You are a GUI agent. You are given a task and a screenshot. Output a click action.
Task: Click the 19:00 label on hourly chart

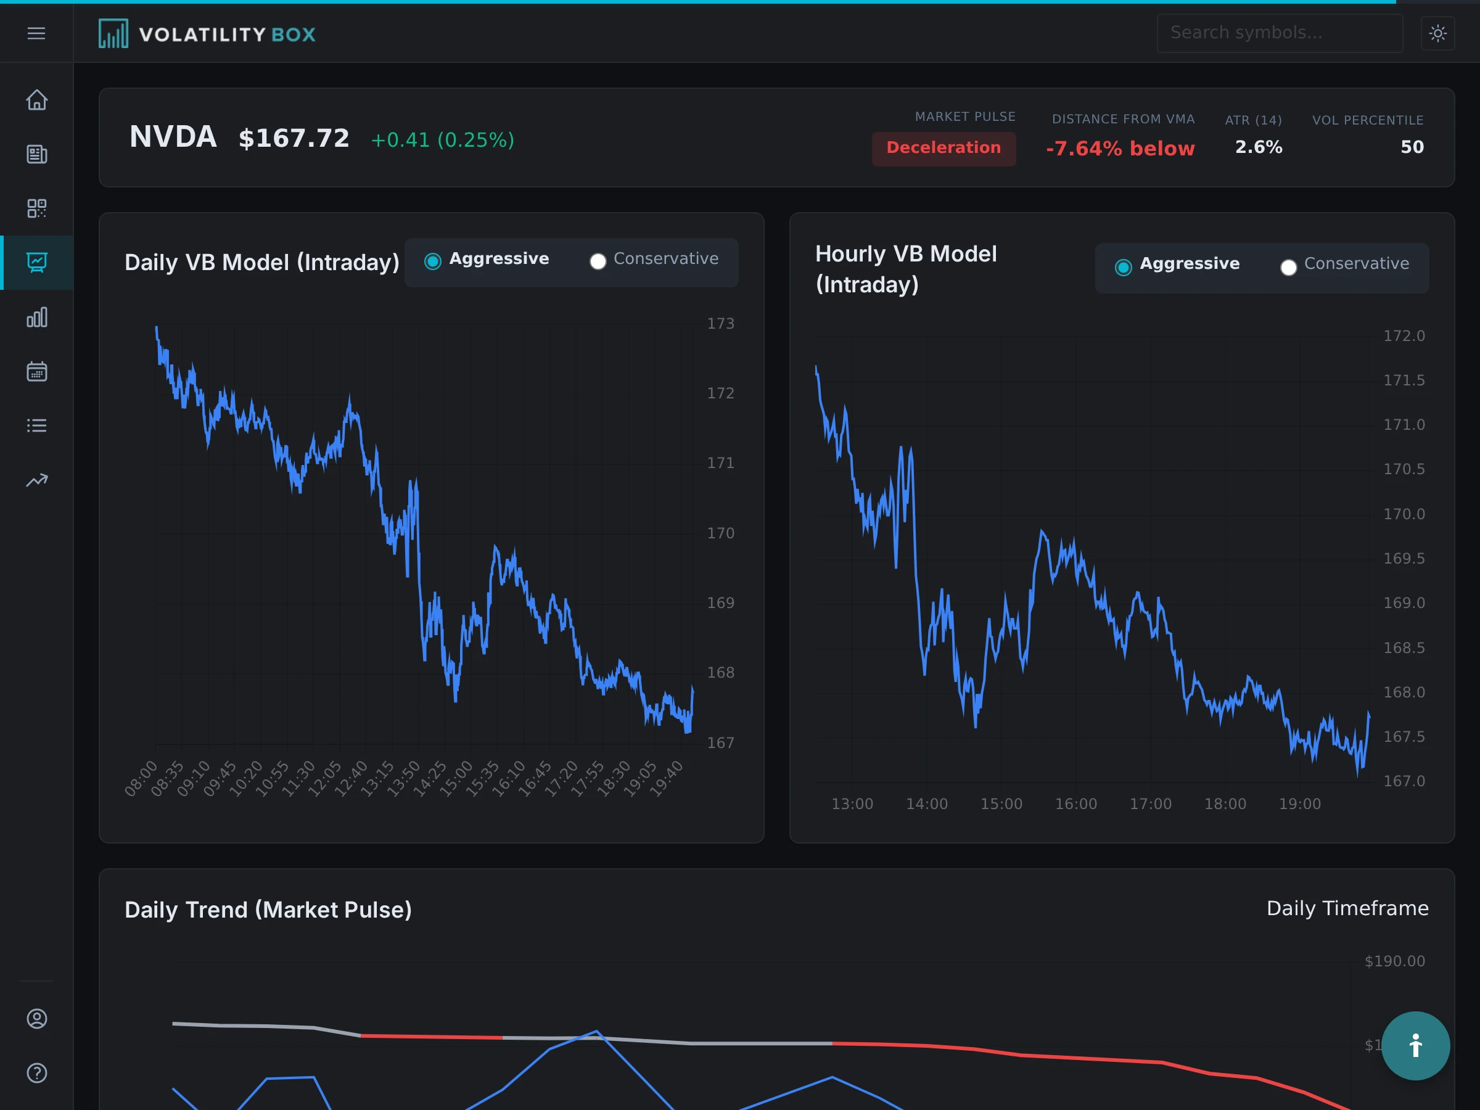(x=1299, y=804)
